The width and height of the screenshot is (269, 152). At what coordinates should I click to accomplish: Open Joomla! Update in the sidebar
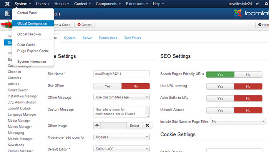pyautogui.click(x=19, y=108)
